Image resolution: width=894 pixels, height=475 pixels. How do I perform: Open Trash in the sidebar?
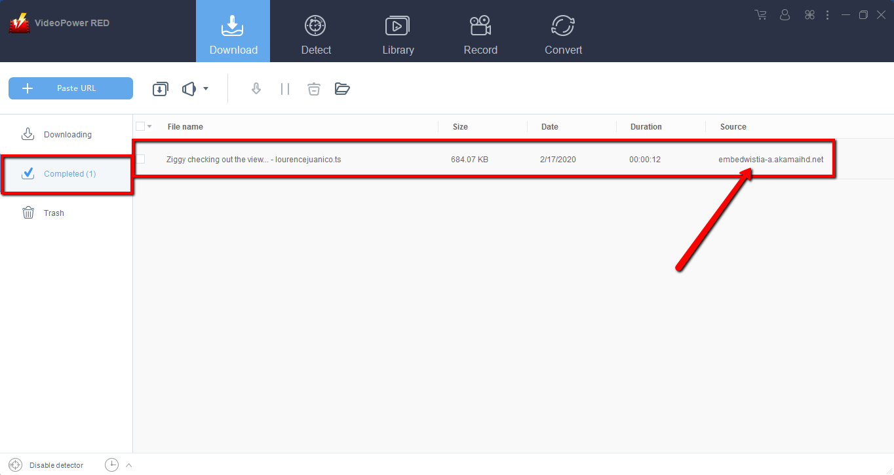[66, 213]
